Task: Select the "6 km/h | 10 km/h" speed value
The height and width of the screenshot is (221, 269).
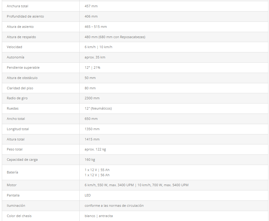Action: pos(98,47)
